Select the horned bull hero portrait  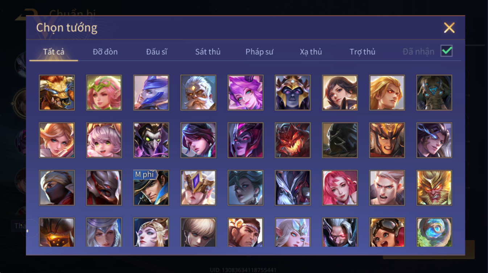[x=57, y=92]
